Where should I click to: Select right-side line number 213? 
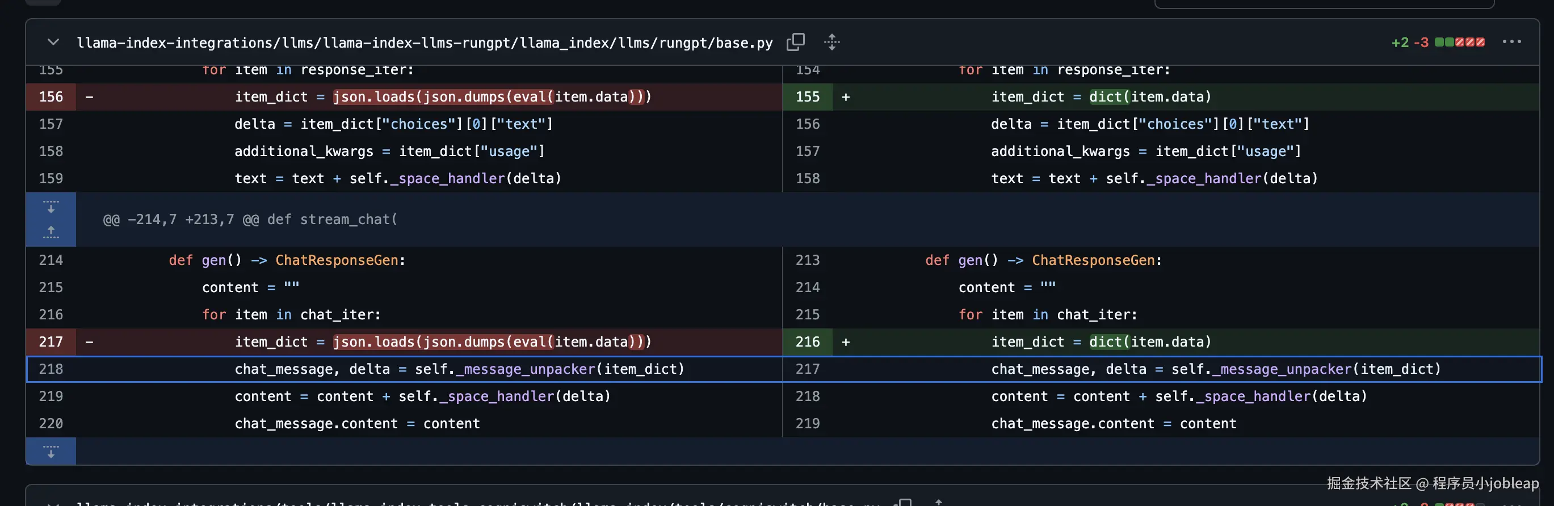[807, 260]
